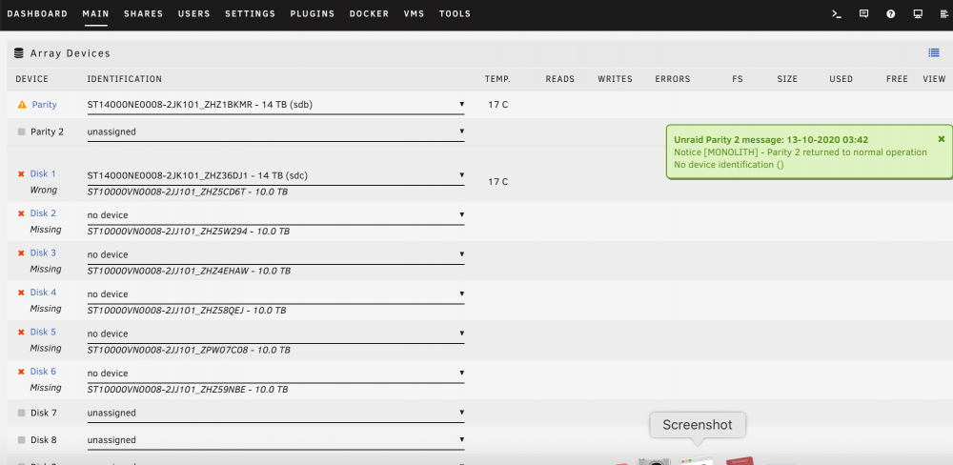Viewport: 953px width, 465px height.
Task: Open the Disk 1 device dropdown
Action: point(276,175)
